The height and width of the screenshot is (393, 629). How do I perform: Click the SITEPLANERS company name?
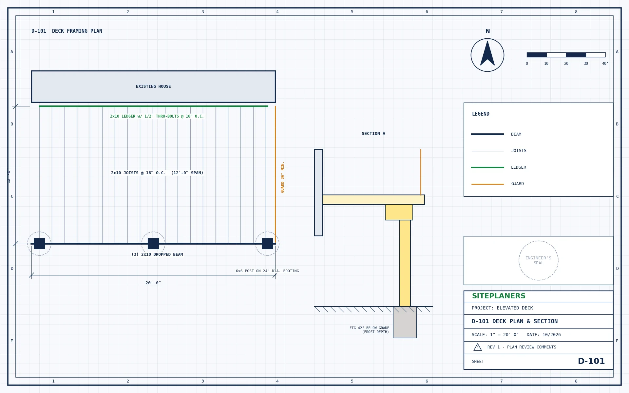499,296
